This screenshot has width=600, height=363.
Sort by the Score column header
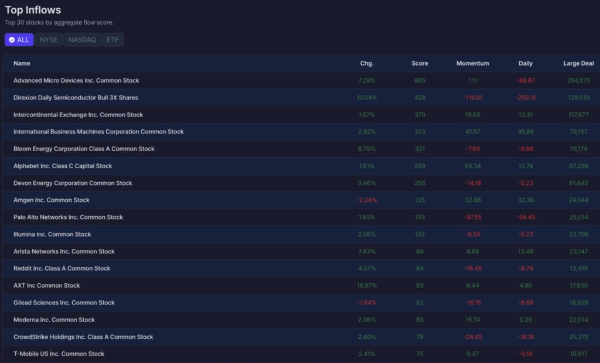click(420, 63)
